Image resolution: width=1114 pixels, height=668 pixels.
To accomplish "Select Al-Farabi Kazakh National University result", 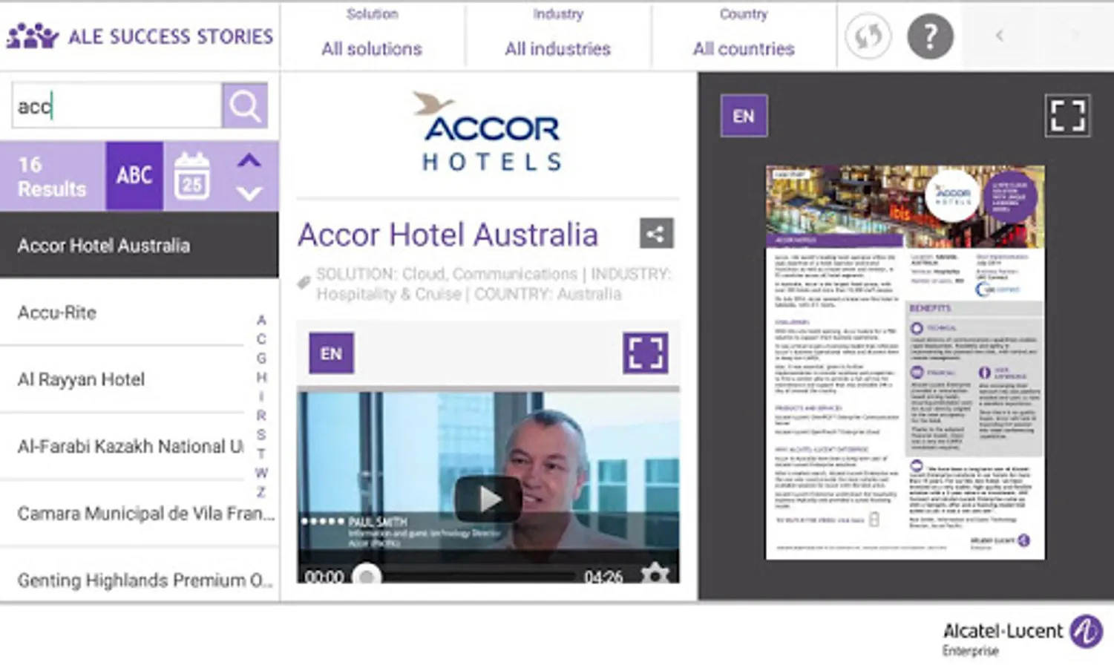I will (122, 446).
